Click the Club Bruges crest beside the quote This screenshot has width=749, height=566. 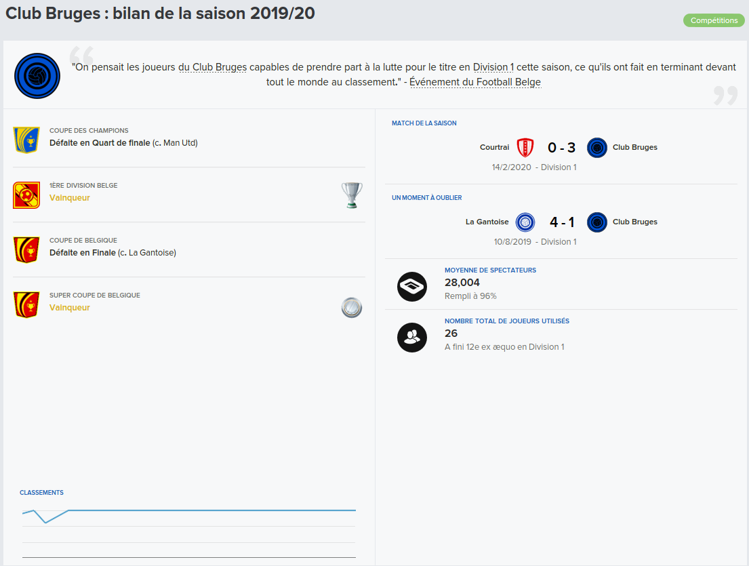pyautogui.click(x=37, y=76)
